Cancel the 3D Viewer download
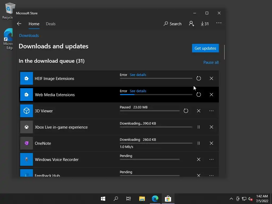 [x=199, y=111]
